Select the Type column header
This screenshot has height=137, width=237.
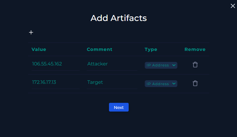(151, 49)
